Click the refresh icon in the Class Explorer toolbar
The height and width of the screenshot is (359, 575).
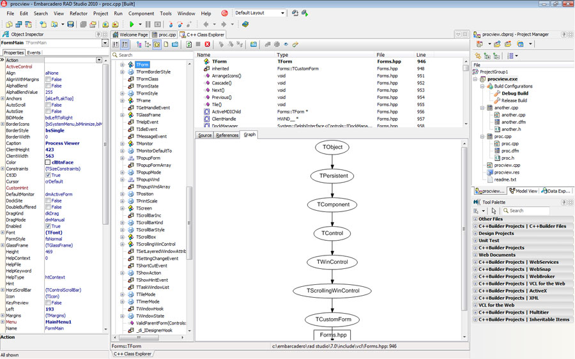[x=189, y=44]
